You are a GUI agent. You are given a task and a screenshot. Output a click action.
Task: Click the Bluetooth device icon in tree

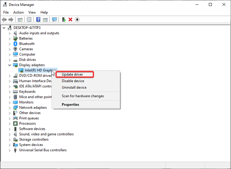(15, 44)
